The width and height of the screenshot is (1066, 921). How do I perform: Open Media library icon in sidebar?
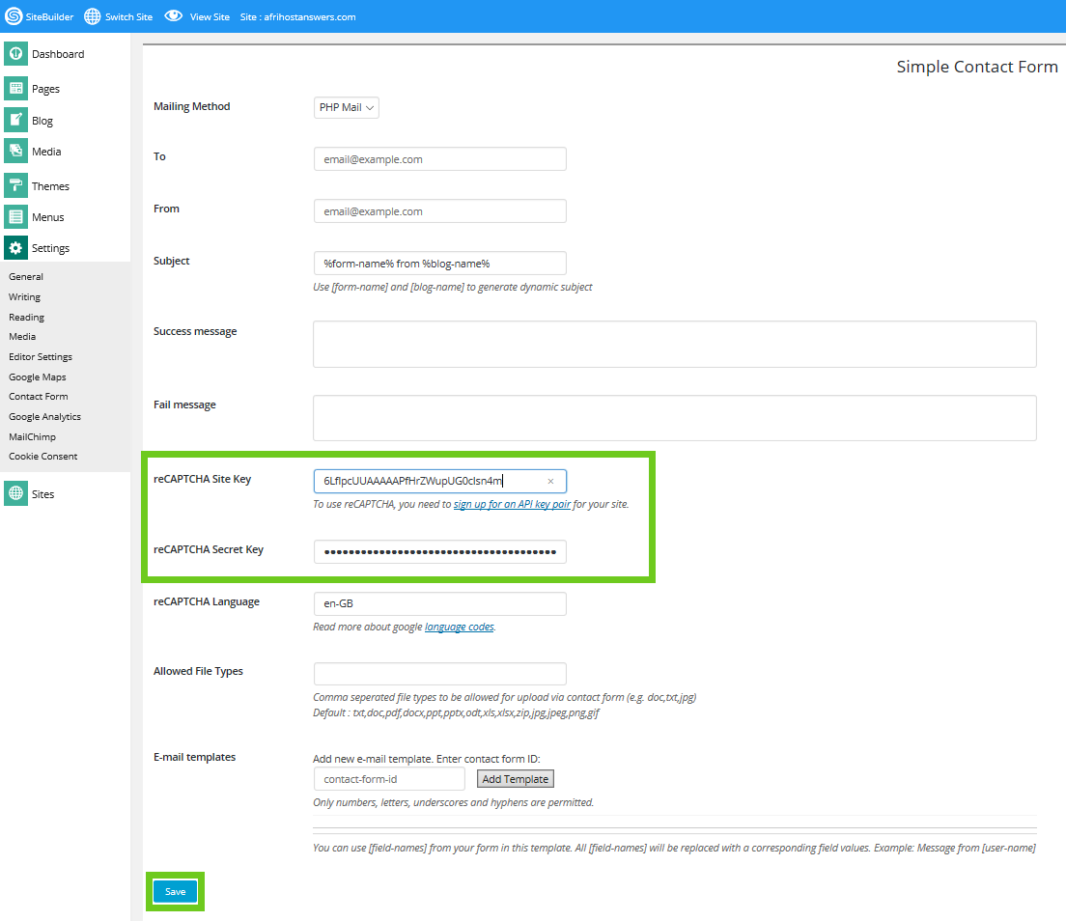[15, 152]
